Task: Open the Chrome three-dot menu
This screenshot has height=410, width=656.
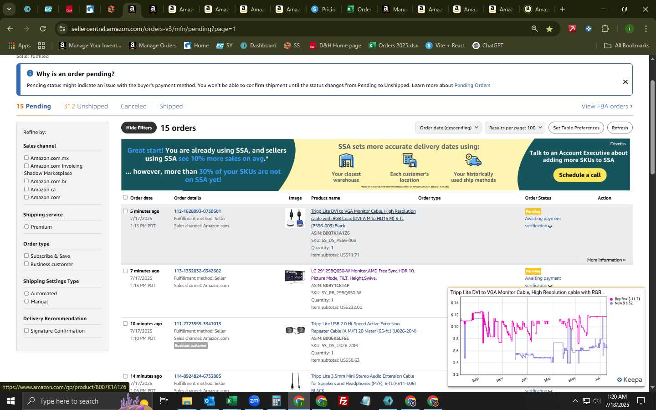Action: point(646,29)
